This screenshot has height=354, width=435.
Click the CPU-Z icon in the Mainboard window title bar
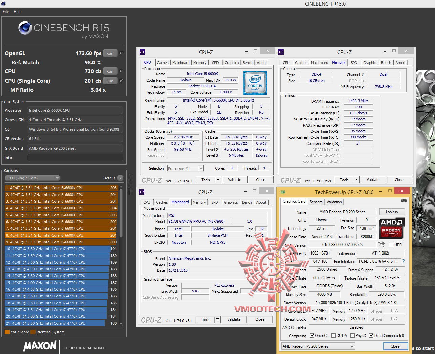pos(142,192)
